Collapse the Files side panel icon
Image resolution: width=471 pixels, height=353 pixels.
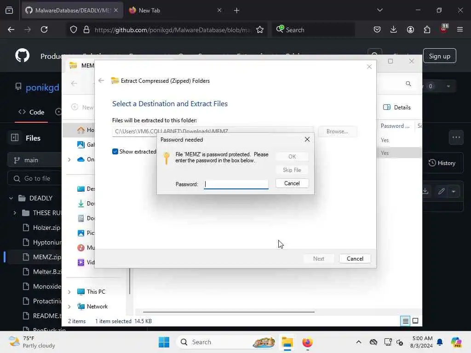click(x=14, y=138)
